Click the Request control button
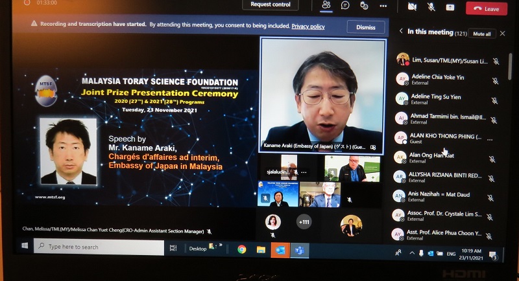Screen dimensions: 519x281 click(x=271, y=5)
